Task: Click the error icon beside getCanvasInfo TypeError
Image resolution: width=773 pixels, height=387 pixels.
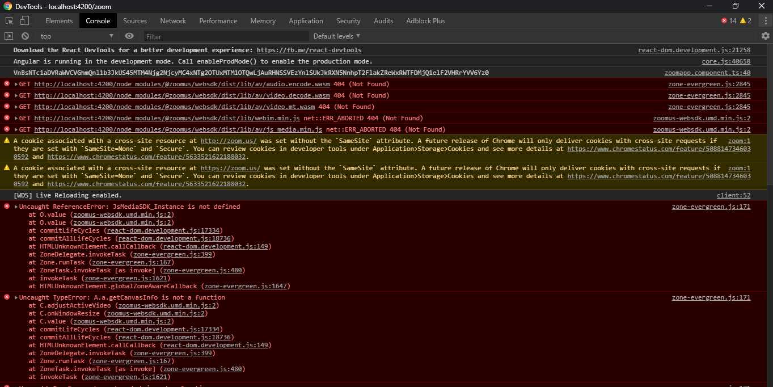Action: coord(7,297)
